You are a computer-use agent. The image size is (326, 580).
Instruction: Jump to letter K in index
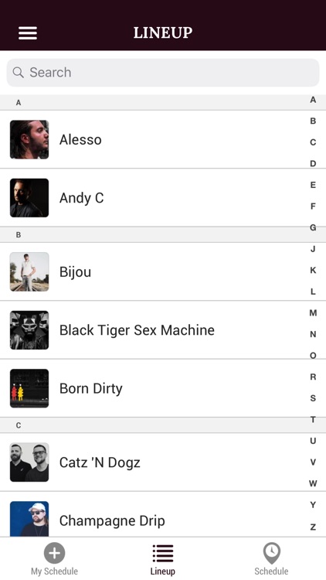(x=313, y=271)
